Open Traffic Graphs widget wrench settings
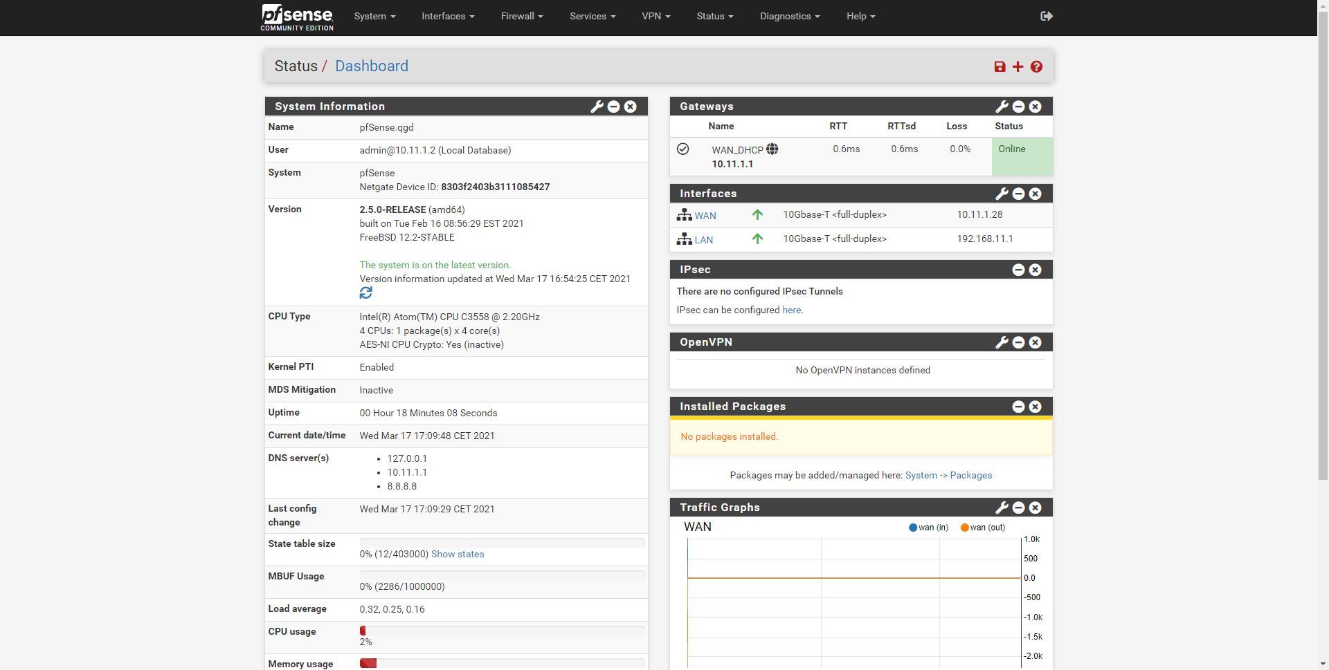The height and width of the screenshot is (670, 1329). [1002, 508]
